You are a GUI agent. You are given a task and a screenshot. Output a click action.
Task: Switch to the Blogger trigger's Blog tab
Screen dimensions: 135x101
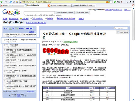click(59, 5)
